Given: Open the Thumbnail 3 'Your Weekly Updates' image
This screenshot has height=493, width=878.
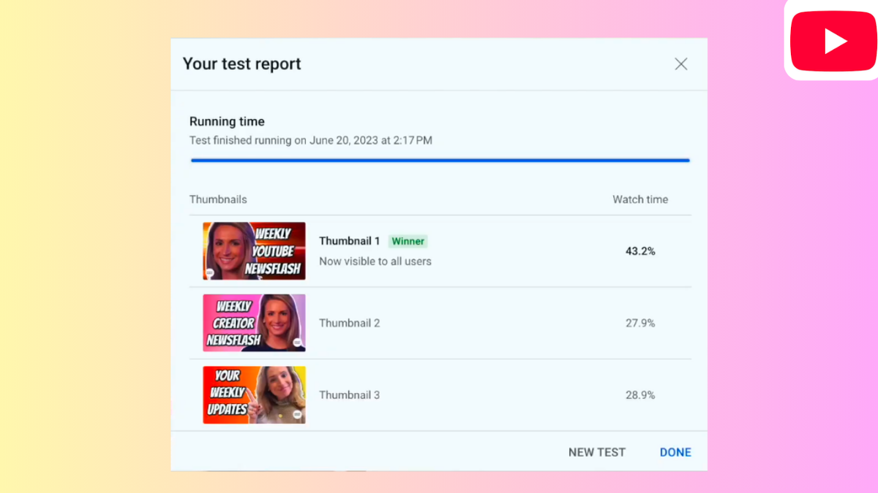Looking at the screenshot, I should pos(254,394).
